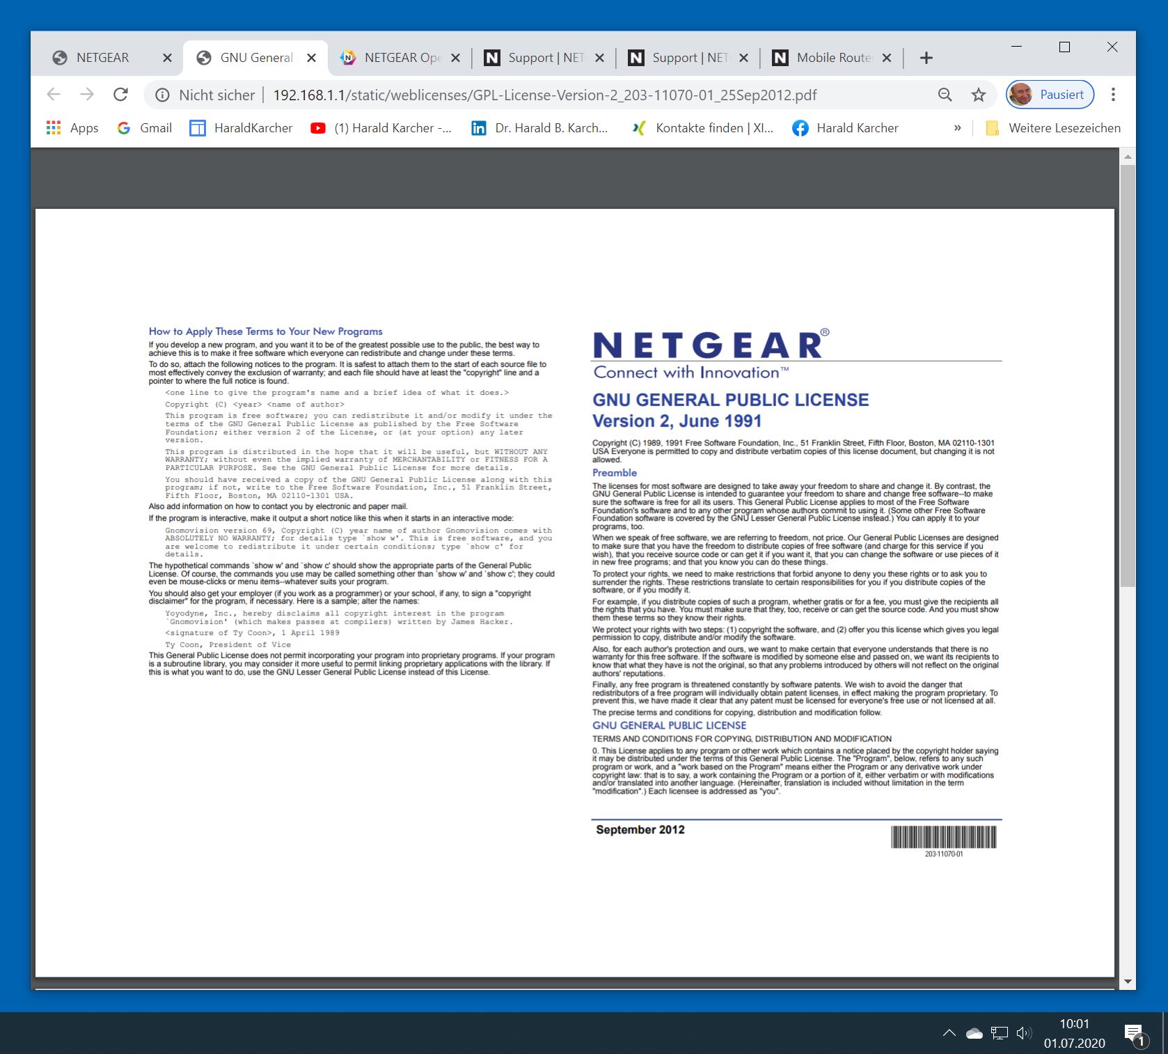Close the GNU General tab
1168x1054 pixels.
point(312,58)
